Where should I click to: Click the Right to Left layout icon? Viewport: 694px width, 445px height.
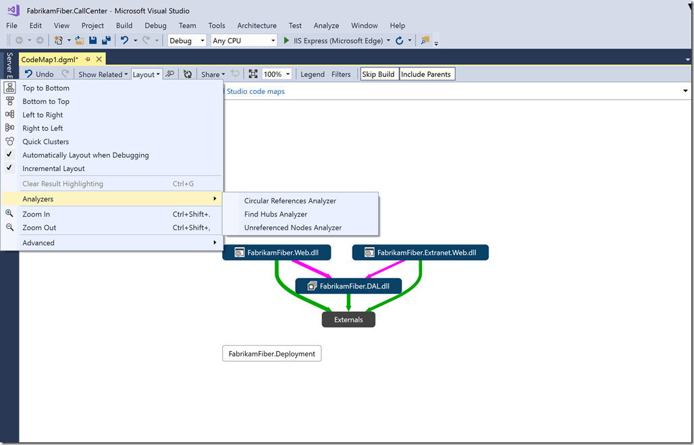coord(9,128)
